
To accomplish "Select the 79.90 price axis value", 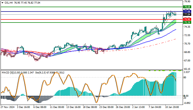I will tap(187, 2).
